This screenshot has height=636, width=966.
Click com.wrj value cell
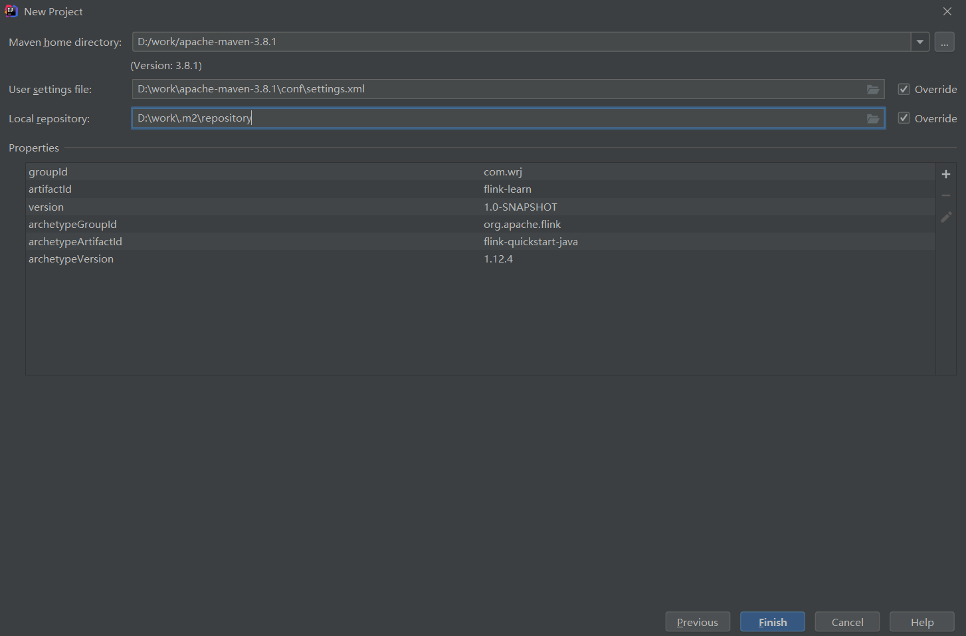point(503,171)
